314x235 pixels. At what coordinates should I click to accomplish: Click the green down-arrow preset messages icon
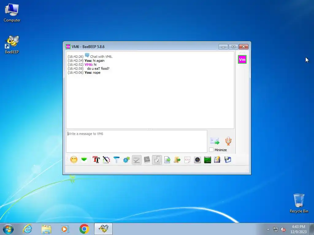[84, 159]
